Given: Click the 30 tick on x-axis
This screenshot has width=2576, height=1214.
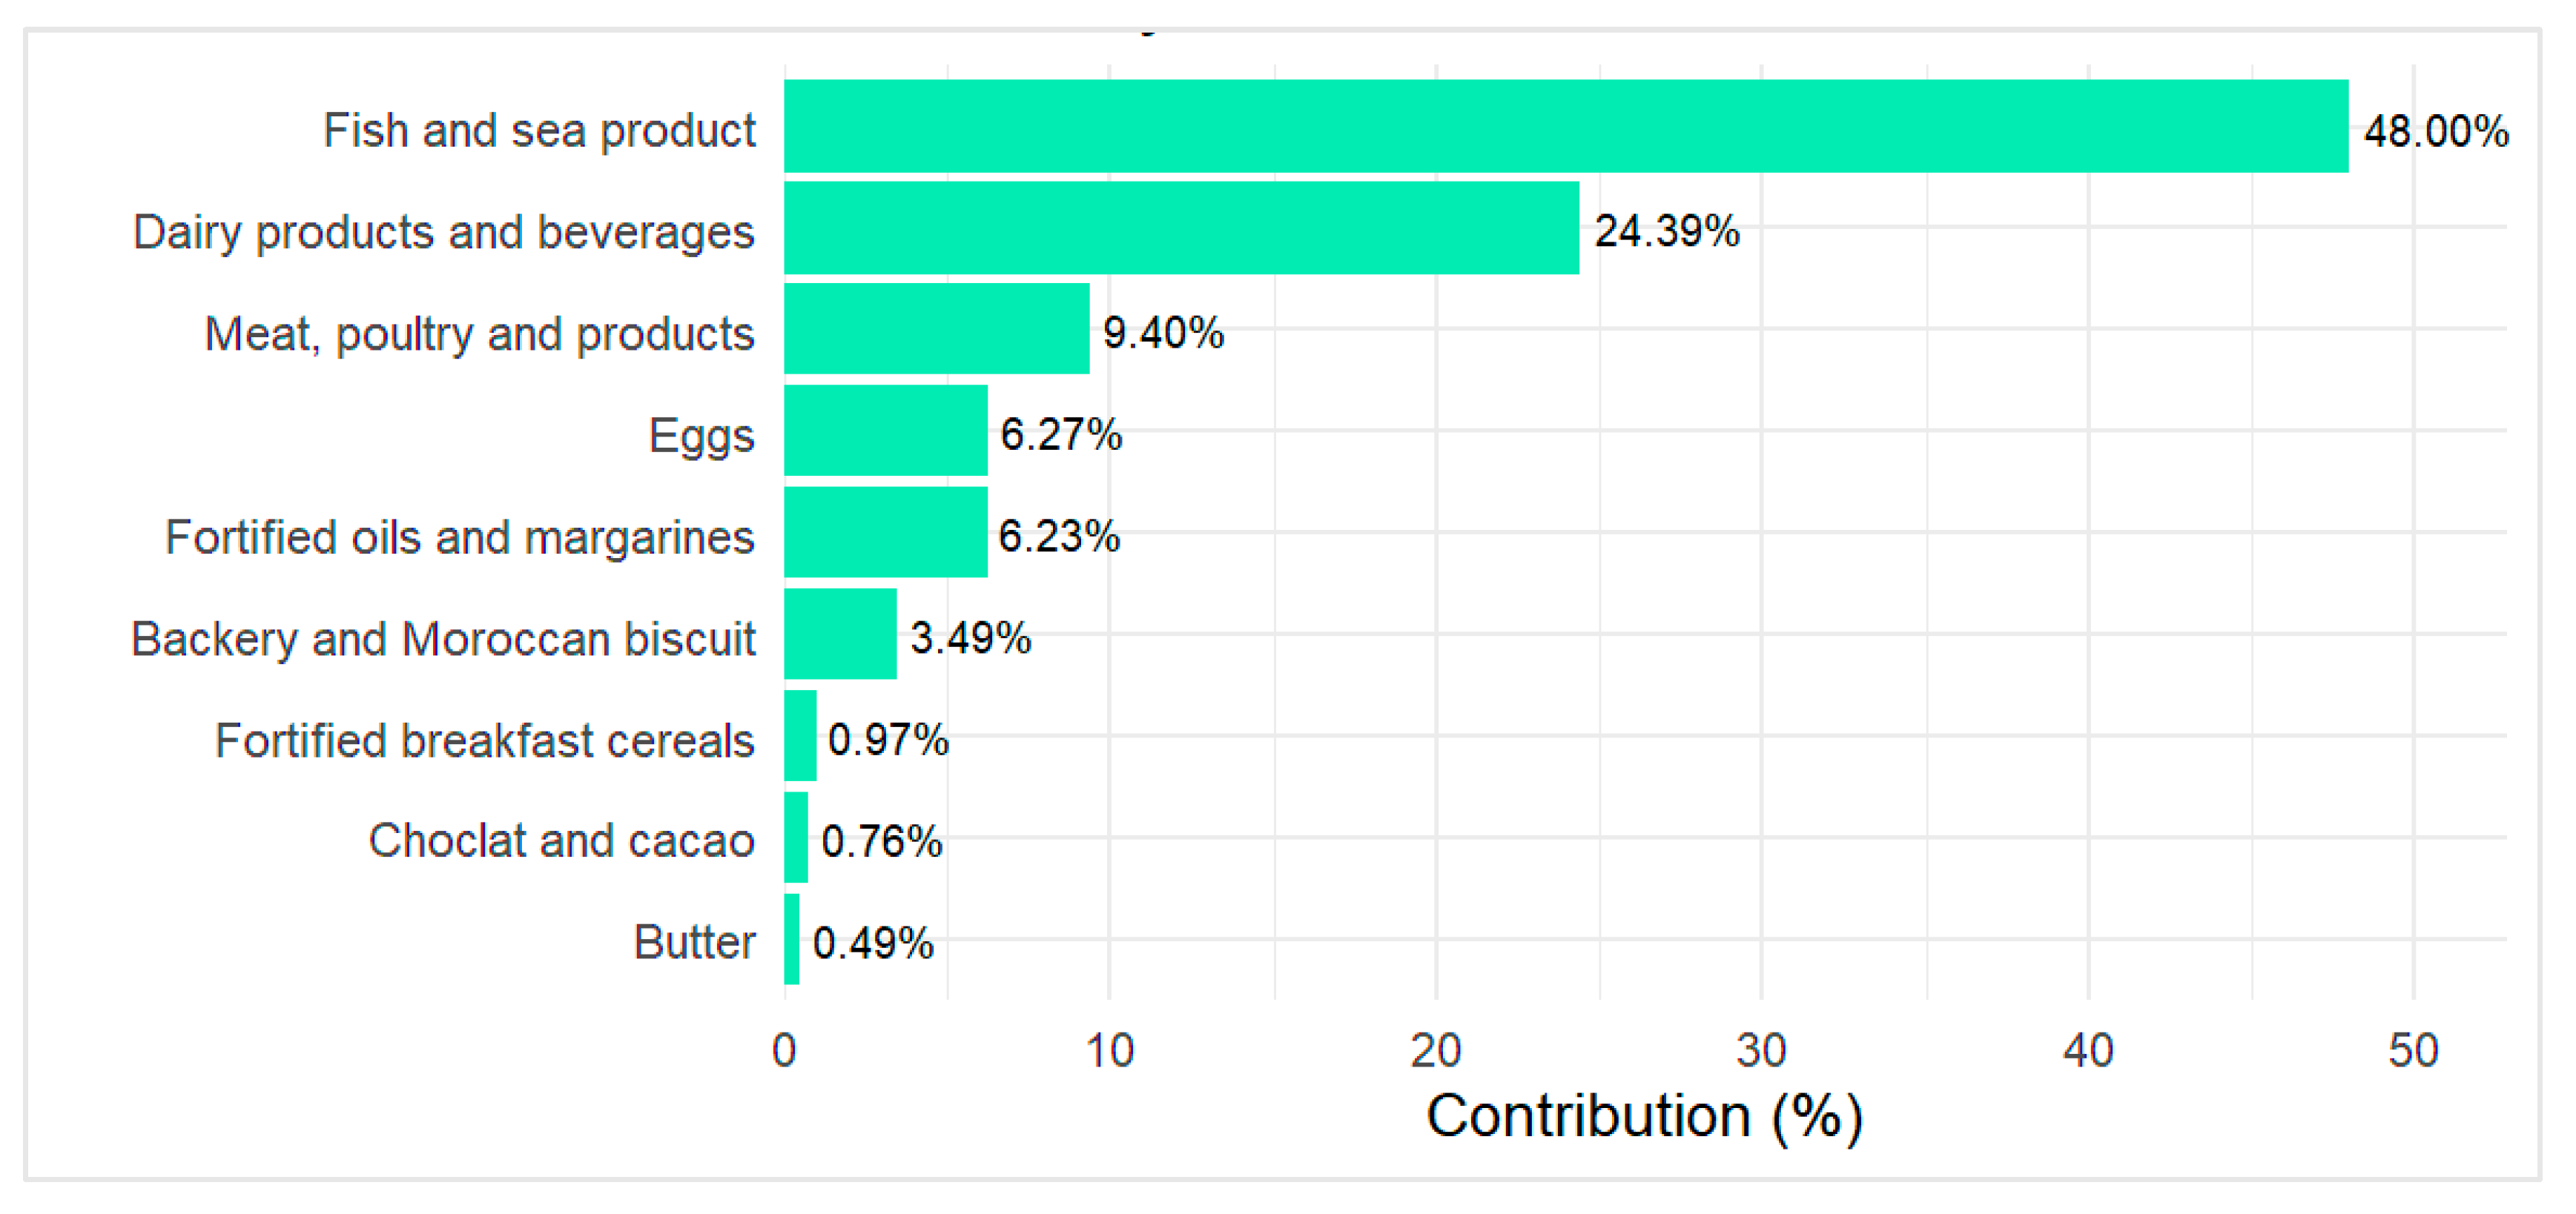Looking at the screenshot, I should click(1761, 1050).
